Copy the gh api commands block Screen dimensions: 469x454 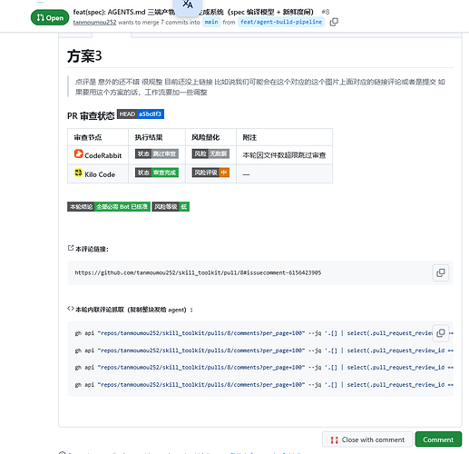click(x=441, y=333)
